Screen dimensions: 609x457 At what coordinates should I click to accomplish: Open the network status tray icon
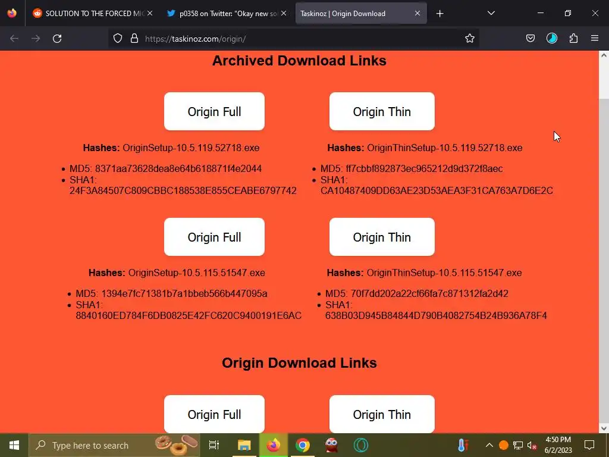click(x=518, y=445)
